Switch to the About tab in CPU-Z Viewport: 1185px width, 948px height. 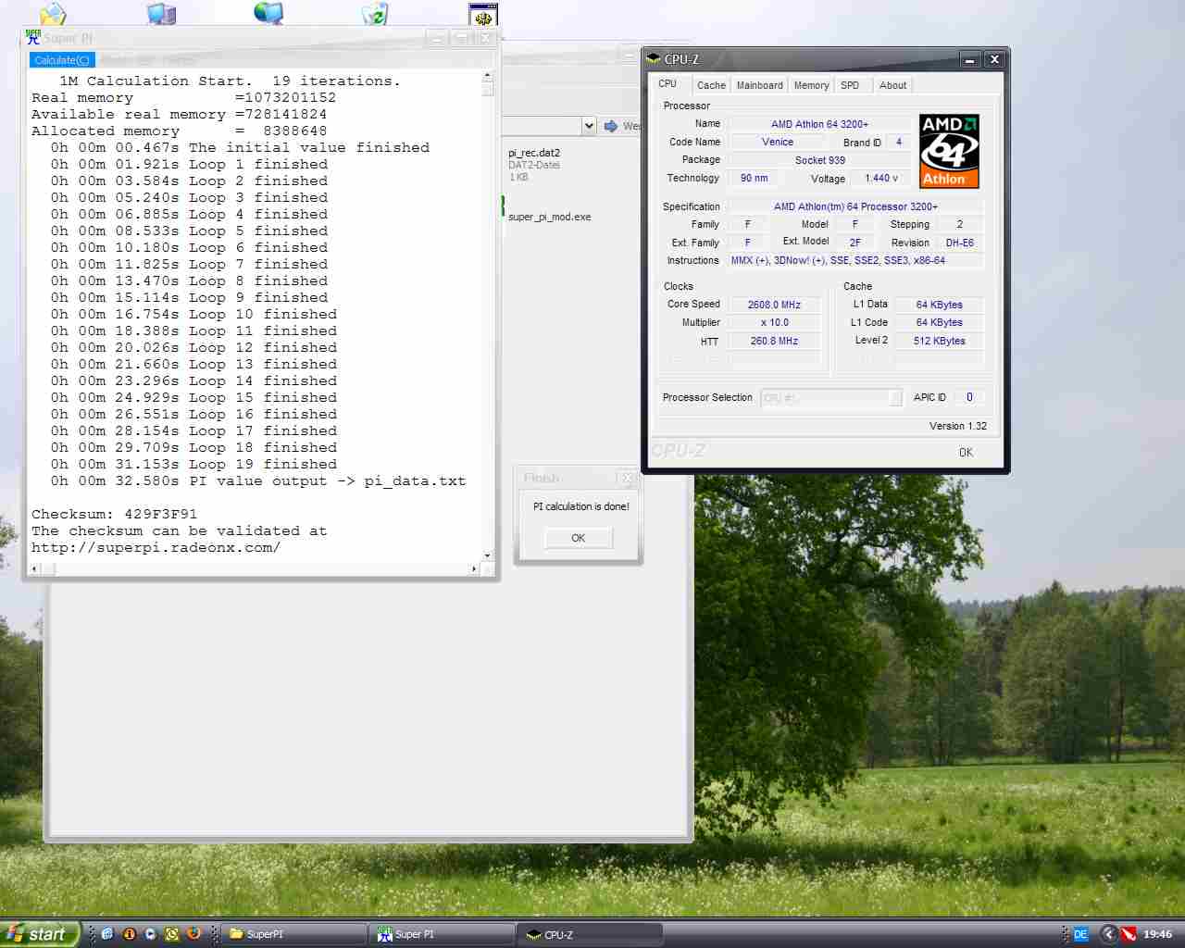click(x=892, y=85)
